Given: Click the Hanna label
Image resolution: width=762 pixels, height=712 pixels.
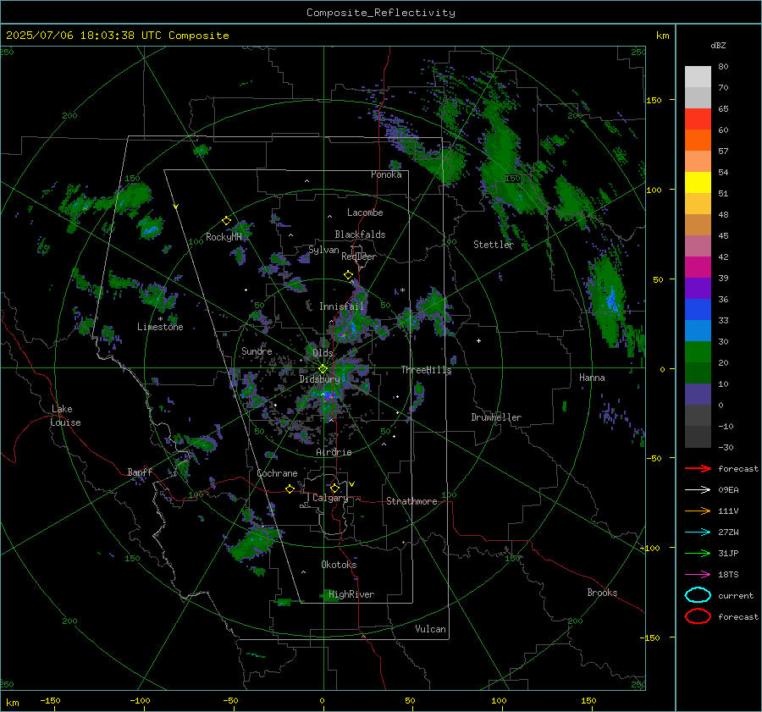Looking at the screenshot, I should point(592,378).
